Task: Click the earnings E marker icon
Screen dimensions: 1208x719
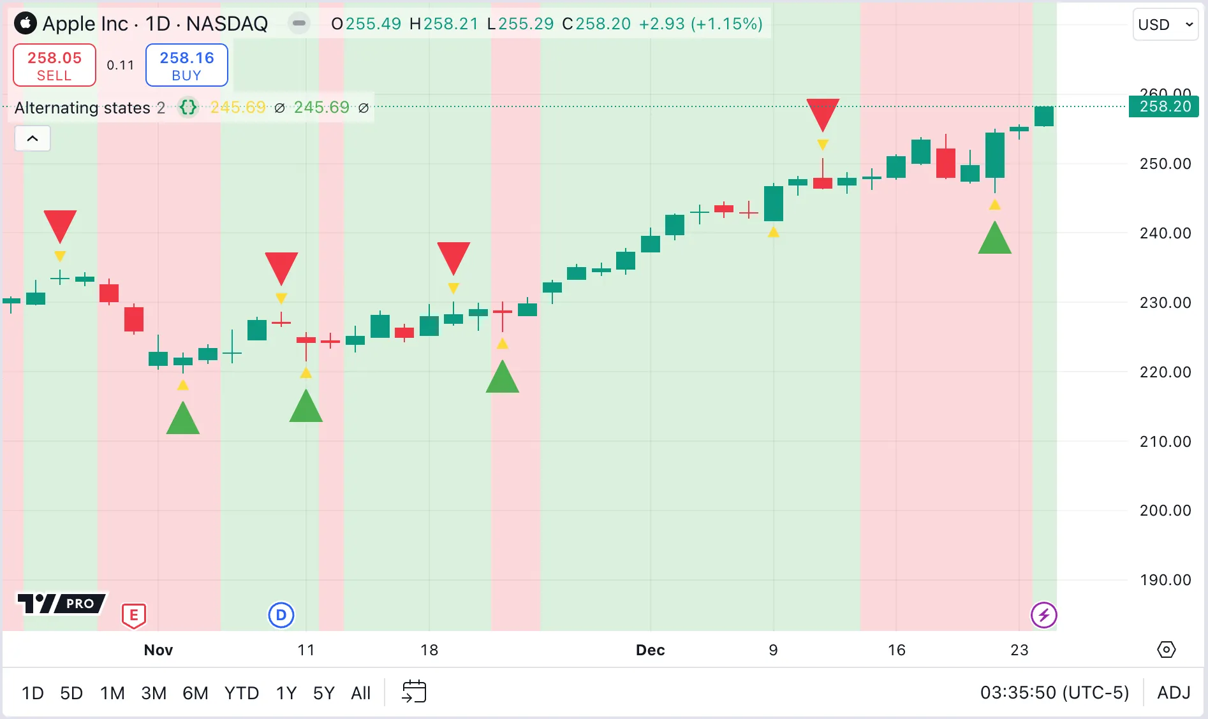Action: pos(134,615)
